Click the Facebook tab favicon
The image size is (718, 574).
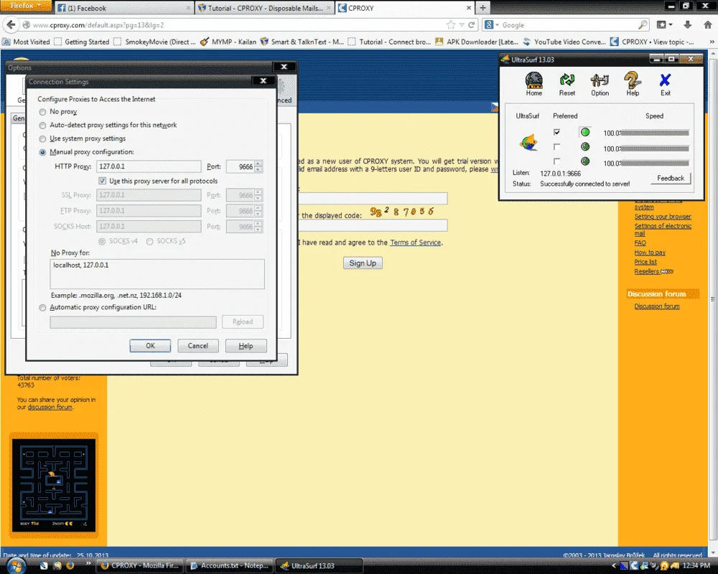tap(62, 8)
